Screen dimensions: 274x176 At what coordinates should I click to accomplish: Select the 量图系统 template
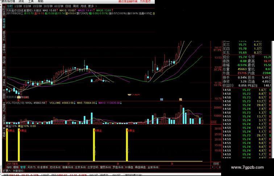point(105,167)
